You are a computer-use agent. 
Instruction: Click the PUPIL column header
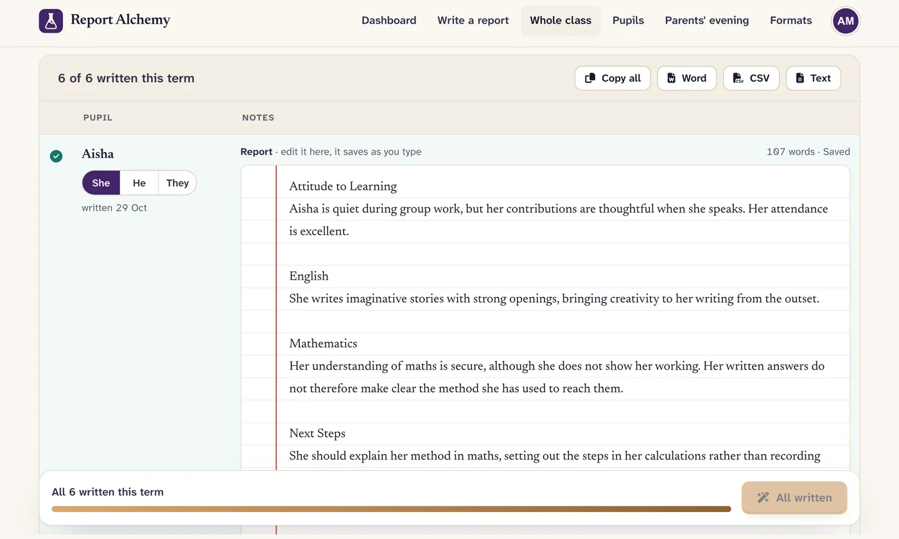(x=98, y=118)
